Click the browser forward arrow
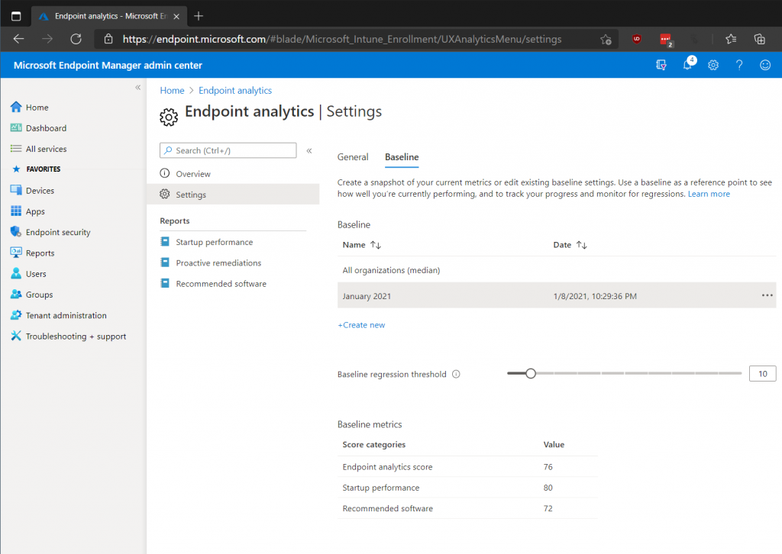 tap(47, 39)
